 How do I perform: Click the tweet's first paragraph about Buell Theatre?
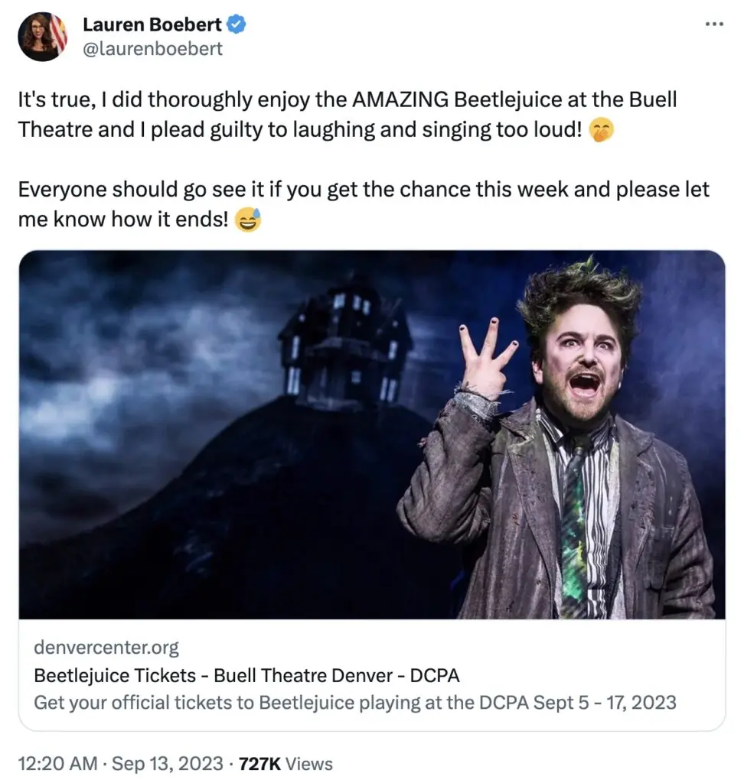pyautogui.click(x=348, y=115)
